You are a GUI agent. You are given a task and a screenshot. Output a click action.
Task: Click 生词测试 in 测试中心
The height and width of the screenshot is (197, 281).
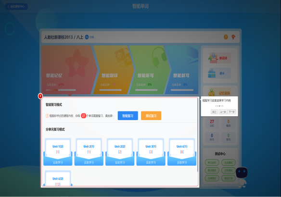[229, 163]
